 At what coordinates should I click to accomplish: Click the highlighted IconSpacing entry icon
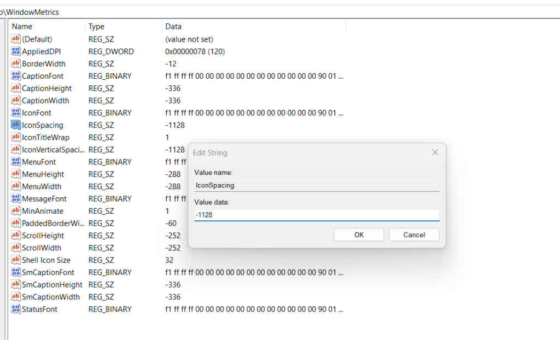click(15, 125)
